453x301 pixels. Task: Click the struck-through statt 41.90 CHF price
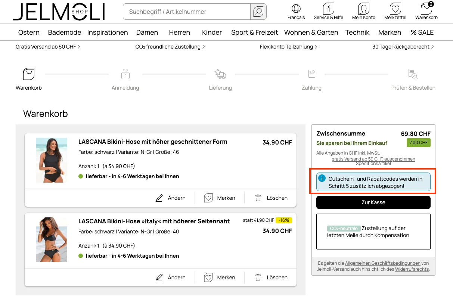tap(258, 220)
